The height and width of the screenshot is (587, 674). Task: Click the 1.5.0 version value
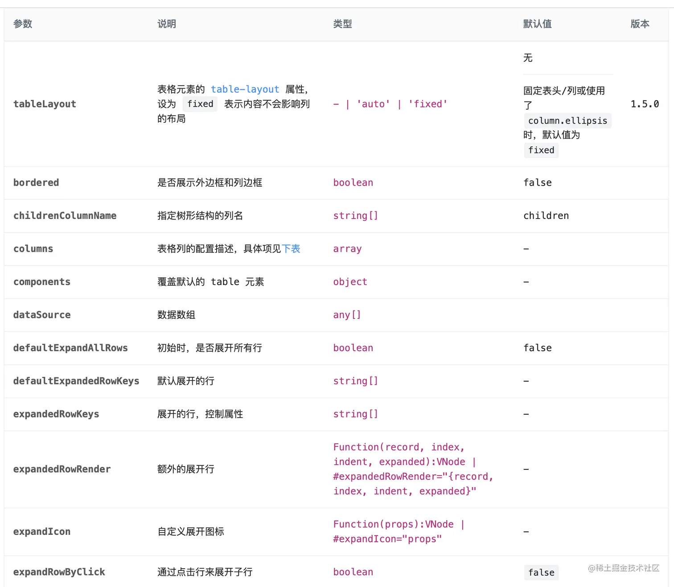pyautogui.click(x=645, y=104)
